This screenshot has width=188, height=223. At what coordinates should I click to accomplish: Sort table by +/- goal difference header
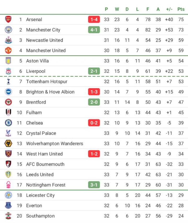tap(169, 9)
